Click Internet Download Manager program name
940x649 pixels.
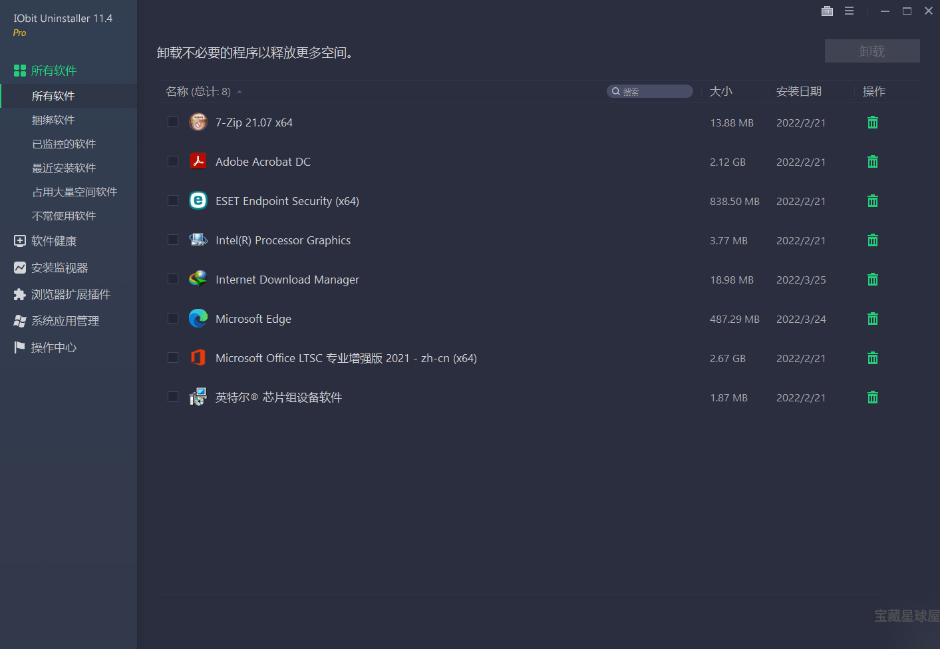tap(287, 280)
